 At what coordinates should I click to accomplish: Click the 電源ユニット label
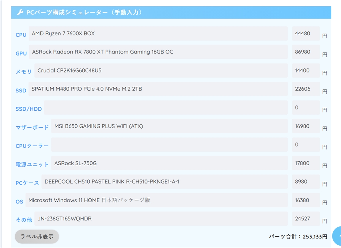point(32,165)
